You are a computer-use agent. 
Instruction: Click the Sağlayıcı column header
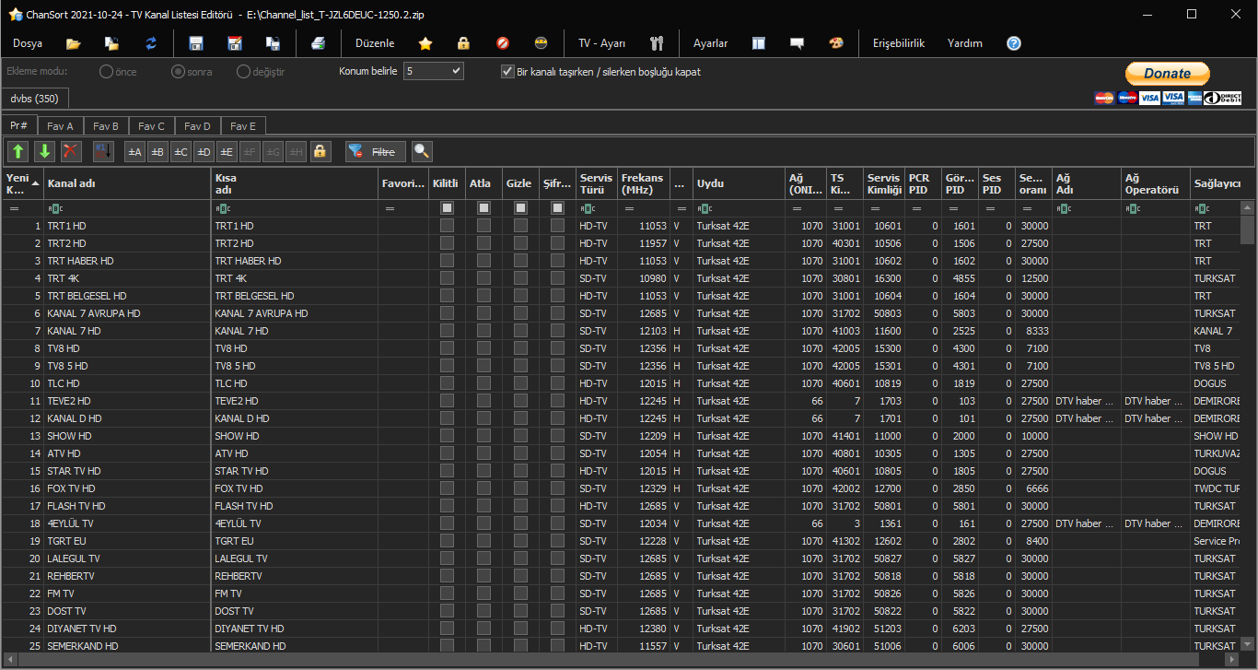(1216, 182)
